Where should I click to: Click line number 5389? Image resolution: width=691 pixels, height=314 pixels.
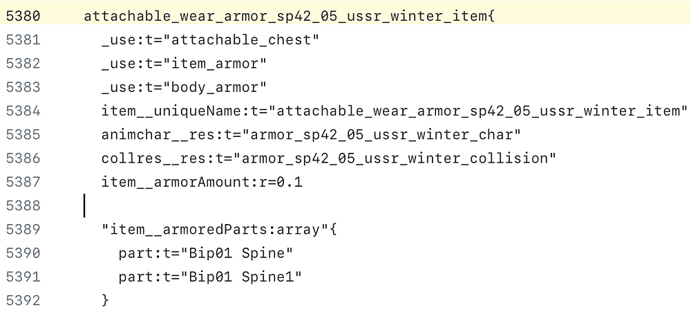tap(23, 230)
